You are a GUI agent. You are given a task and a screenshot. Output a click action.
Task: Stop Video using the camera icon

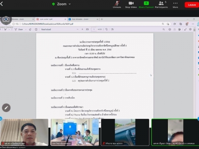pyautogui.click(x=131, y=5)
